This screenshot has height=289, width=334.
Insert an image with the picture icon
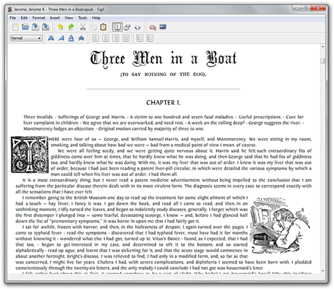click(163, 27)
